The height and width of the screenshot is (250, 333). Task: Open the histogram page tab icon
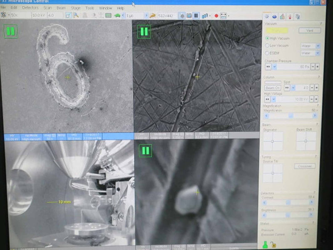coord(282,17)
